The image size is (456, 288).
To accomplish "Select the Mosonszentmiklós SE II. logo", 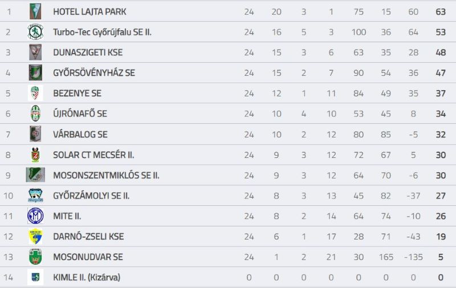I will coord(35,175).
